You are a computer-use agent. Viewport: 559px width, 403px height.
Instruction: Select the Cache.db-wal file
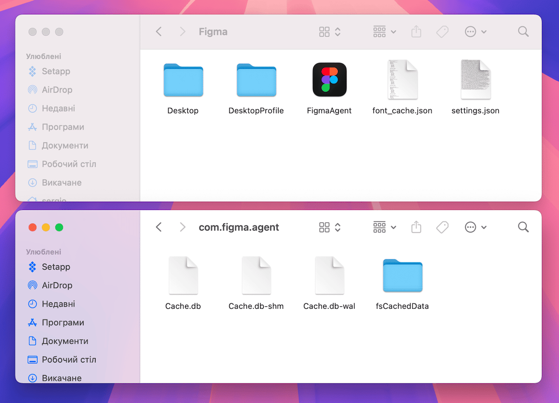pyautogui.click(x=329, y=275)
